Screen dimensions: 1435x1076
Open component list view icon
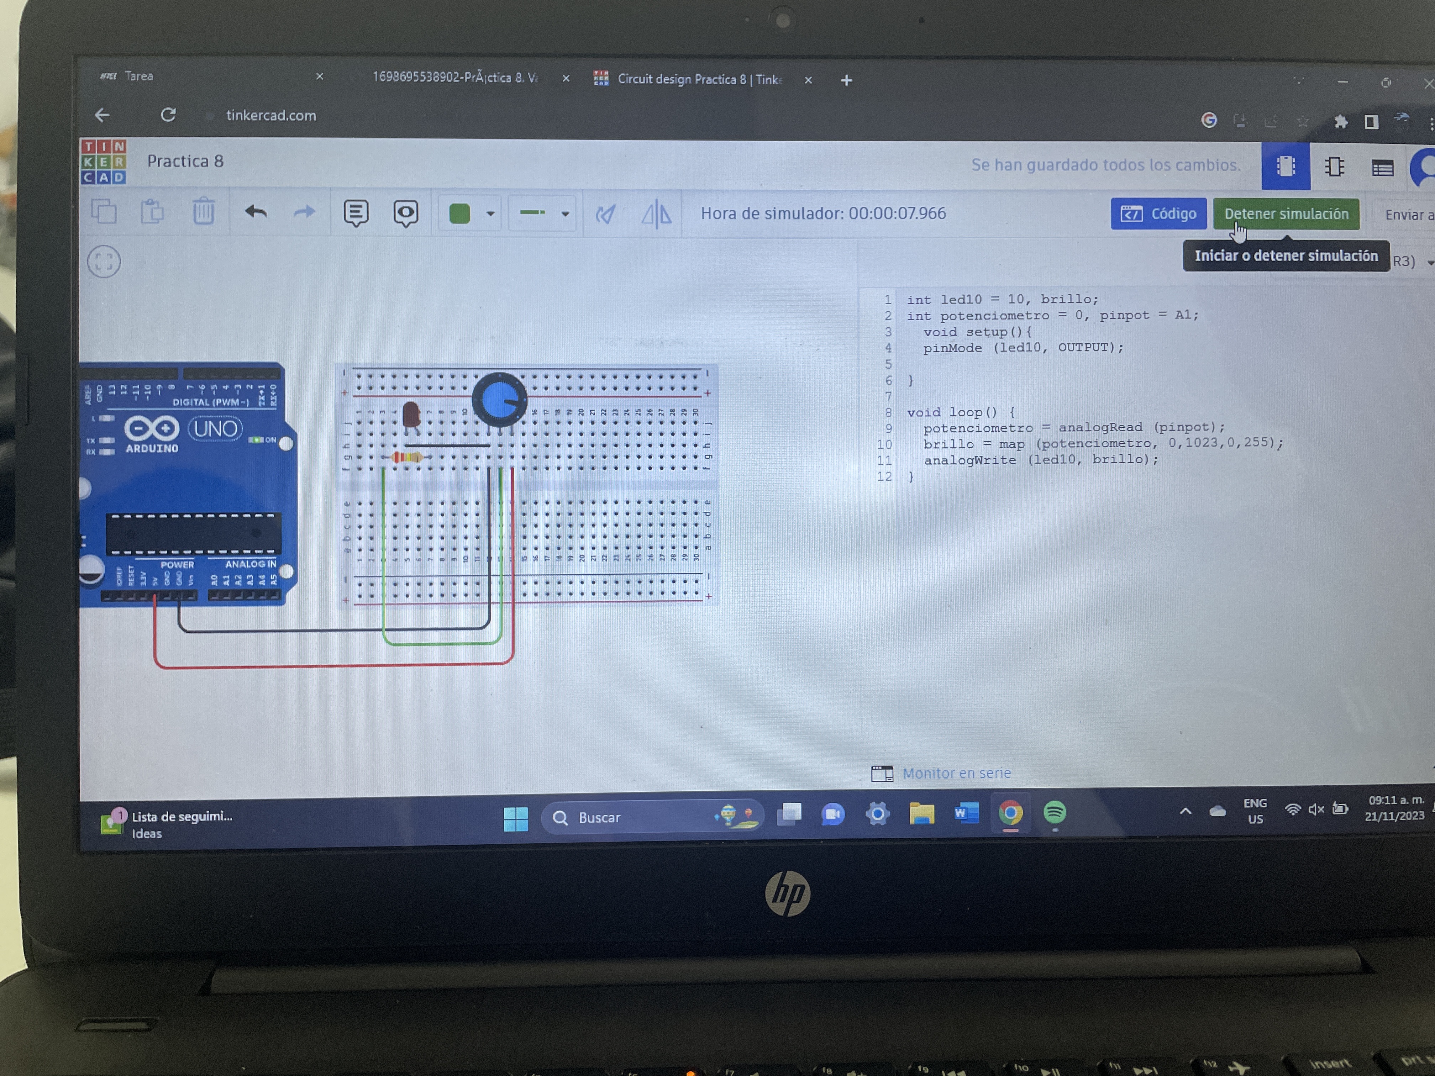[x=1382, y=168]
